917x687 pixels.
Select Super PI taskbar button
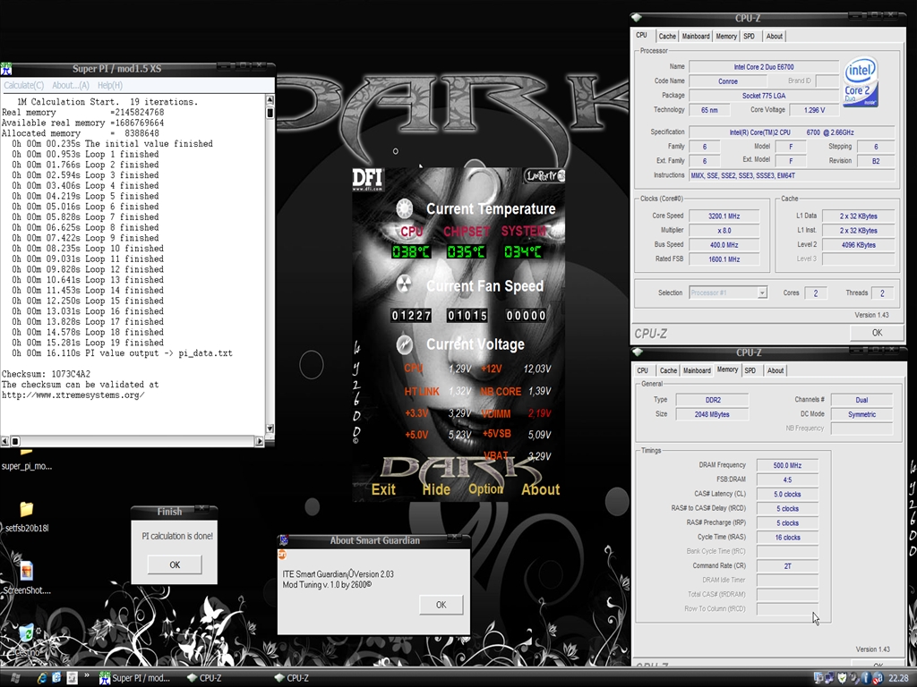pyautogui.click(x=136, y=678)
